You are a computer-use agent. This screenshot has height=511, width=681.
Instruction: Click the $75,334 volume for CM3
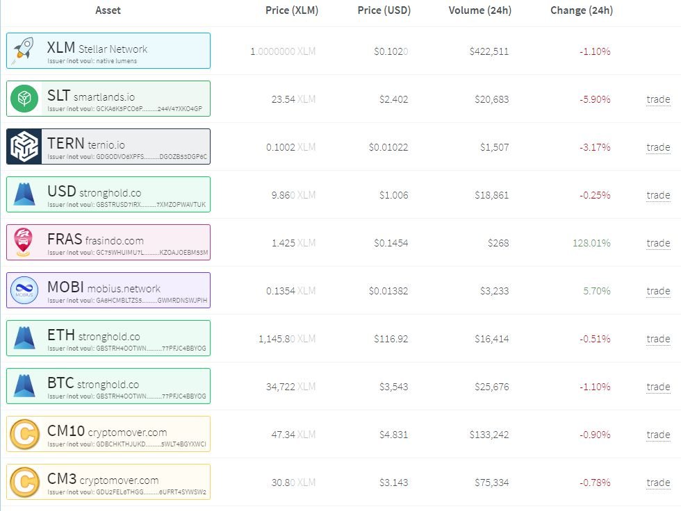pos(491,483)
